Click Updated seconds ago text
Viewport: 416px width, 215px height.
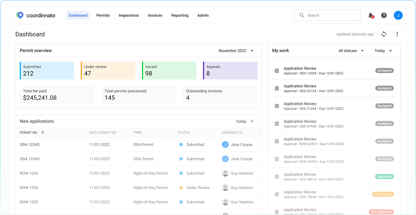click(x=355, y=34)
